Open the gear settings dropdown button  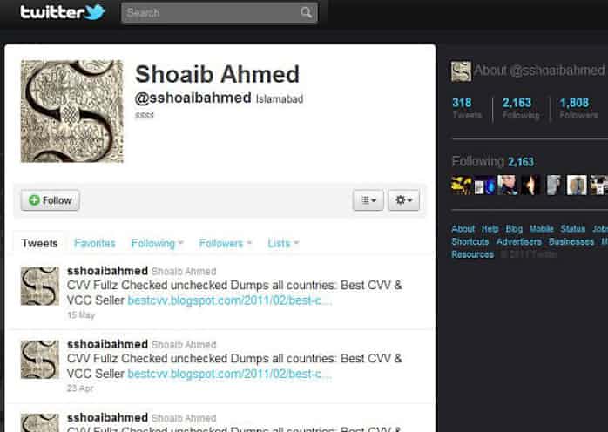click(x=403, y=200)
